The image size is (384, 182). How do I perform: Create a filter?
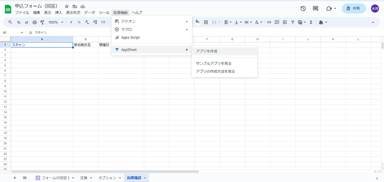293,22
